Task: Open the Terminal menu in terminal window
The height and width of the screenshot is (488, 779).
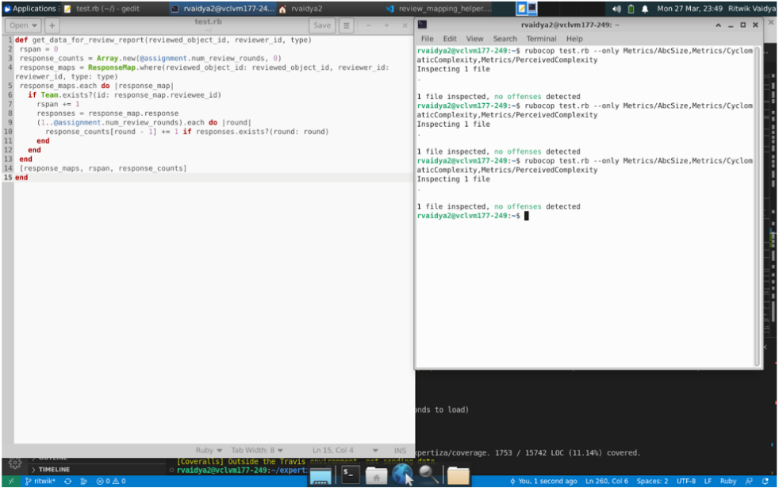Action: [x=541, y=38]
